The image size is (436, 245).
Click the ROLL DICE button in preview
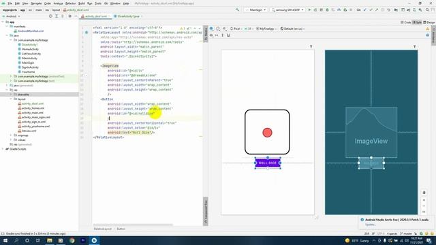tap(268, 163)
